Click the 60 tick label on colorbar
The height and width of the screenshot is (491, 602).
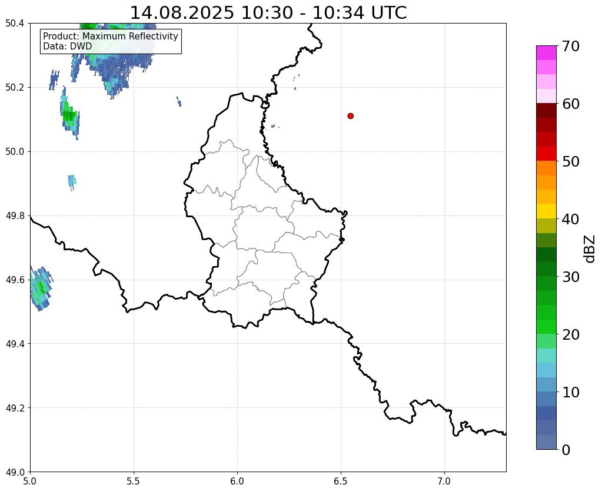(x=571, y=104)
